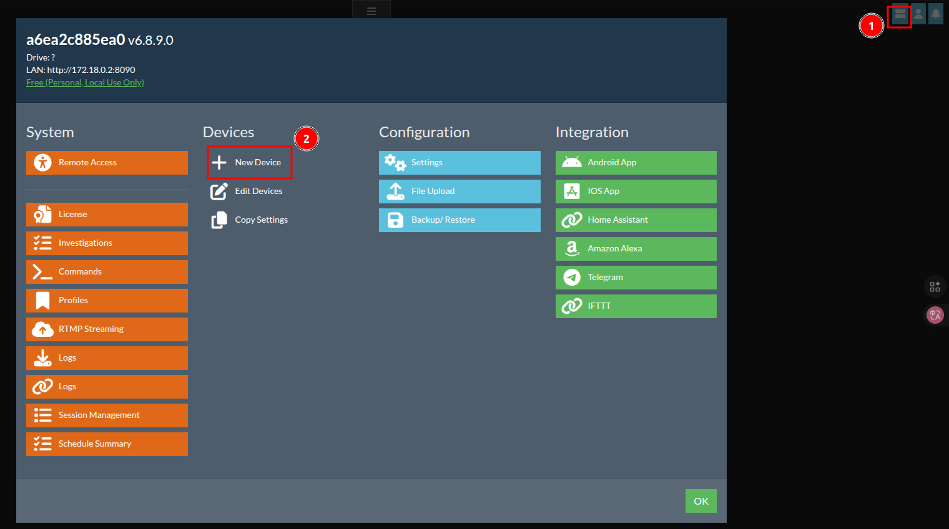Open the notifications bell icon

935,14
